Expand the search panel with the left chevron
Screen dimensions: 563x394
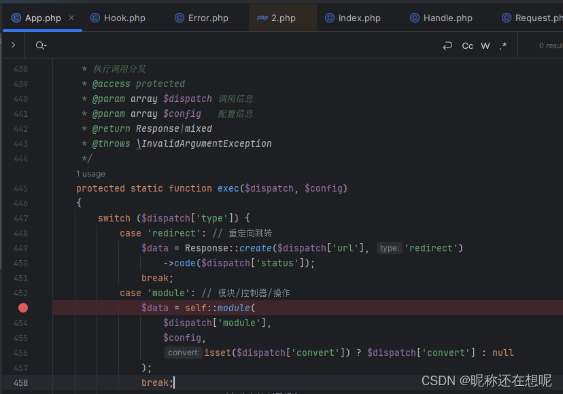(x=13, y=46)
